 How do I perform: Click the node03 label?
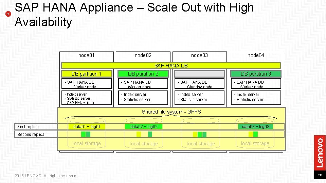point(199,55)
